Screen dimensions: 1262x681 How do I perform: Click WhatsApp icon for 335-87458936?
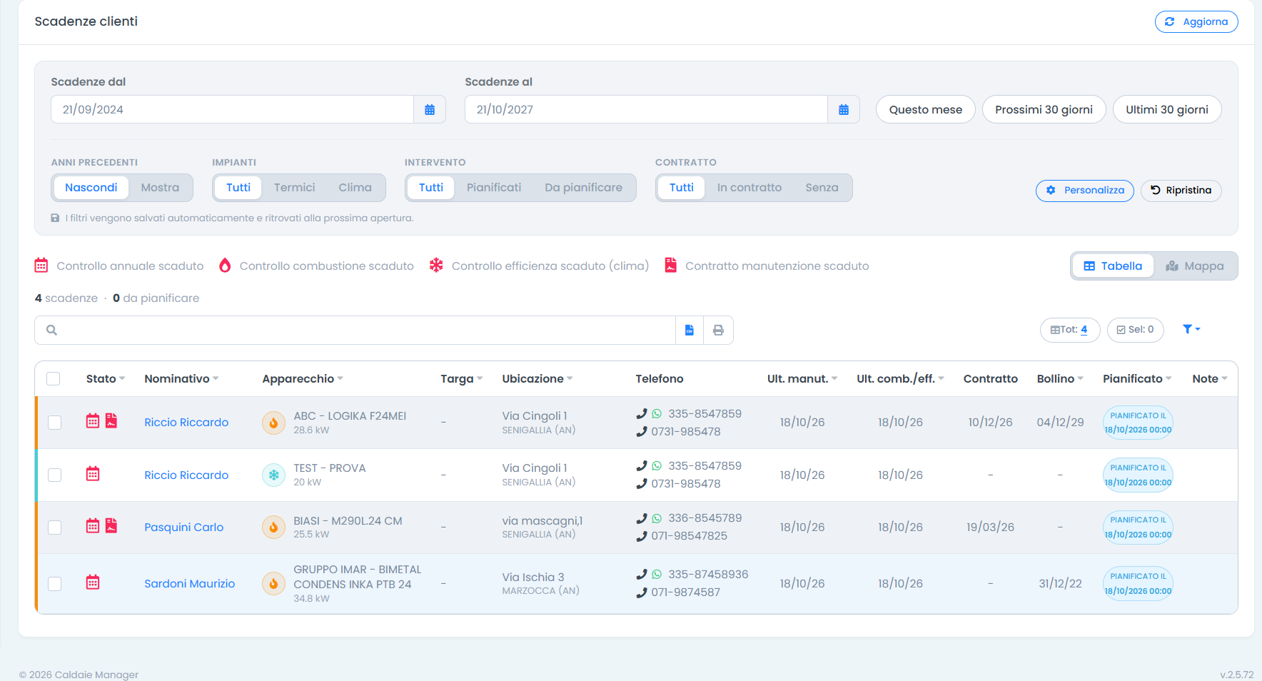point(657,574)
